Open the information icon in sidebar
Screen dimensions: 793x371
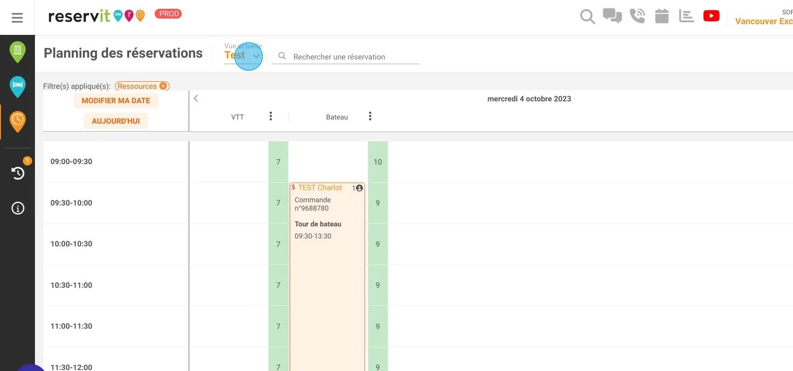coord(18,208)
